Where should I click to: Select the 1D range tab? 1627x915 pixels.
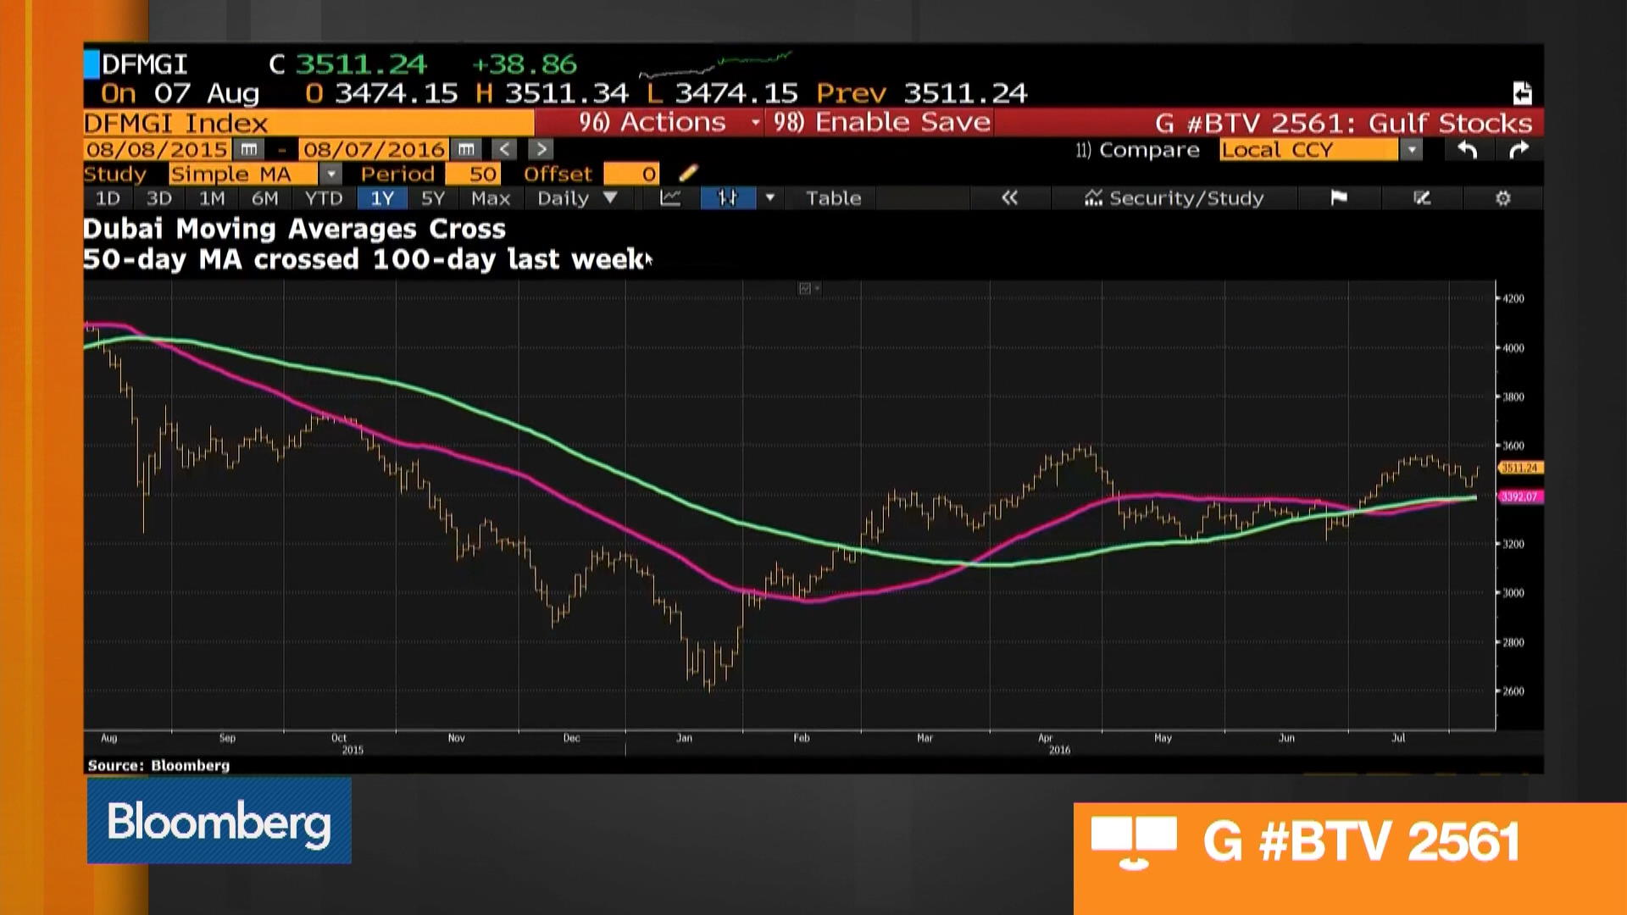[x=108, y=198]
